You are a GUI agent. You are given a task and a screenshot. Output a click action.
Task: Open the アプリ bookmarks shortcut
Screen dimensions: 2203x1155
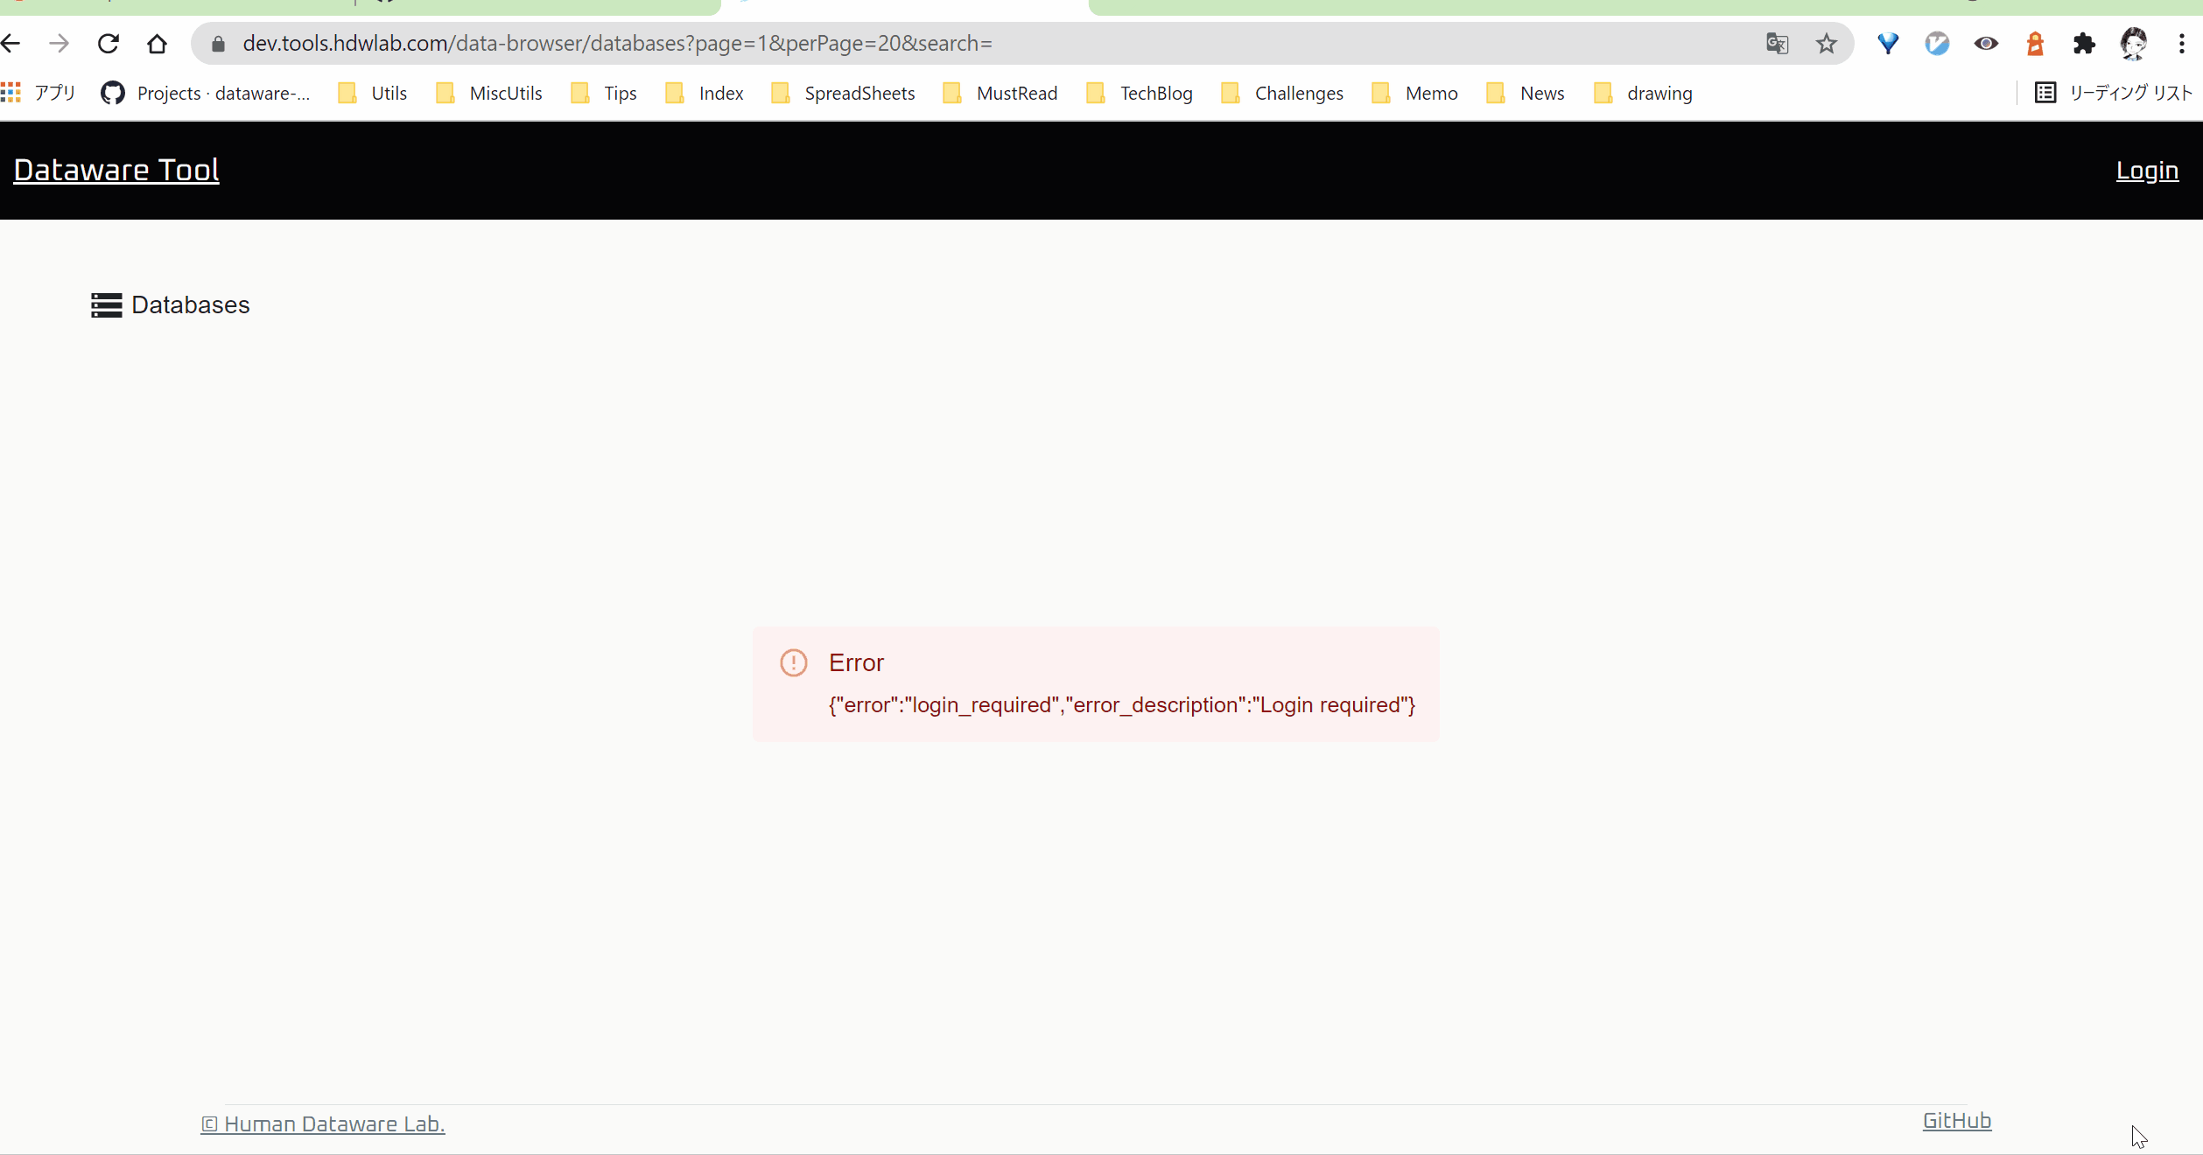coord(39,93)
